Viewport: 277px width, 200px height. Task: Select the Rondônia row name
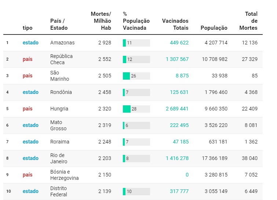tap(61, 92)
